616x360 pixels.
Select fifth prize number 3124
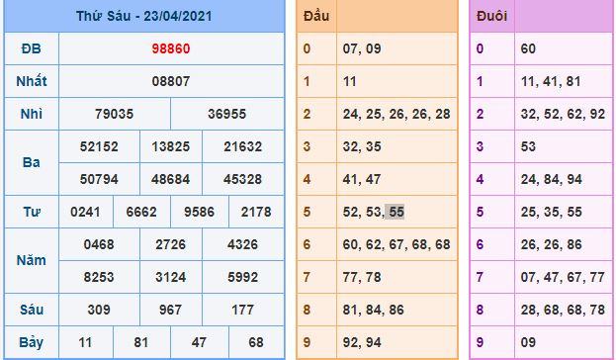[171, 277]
